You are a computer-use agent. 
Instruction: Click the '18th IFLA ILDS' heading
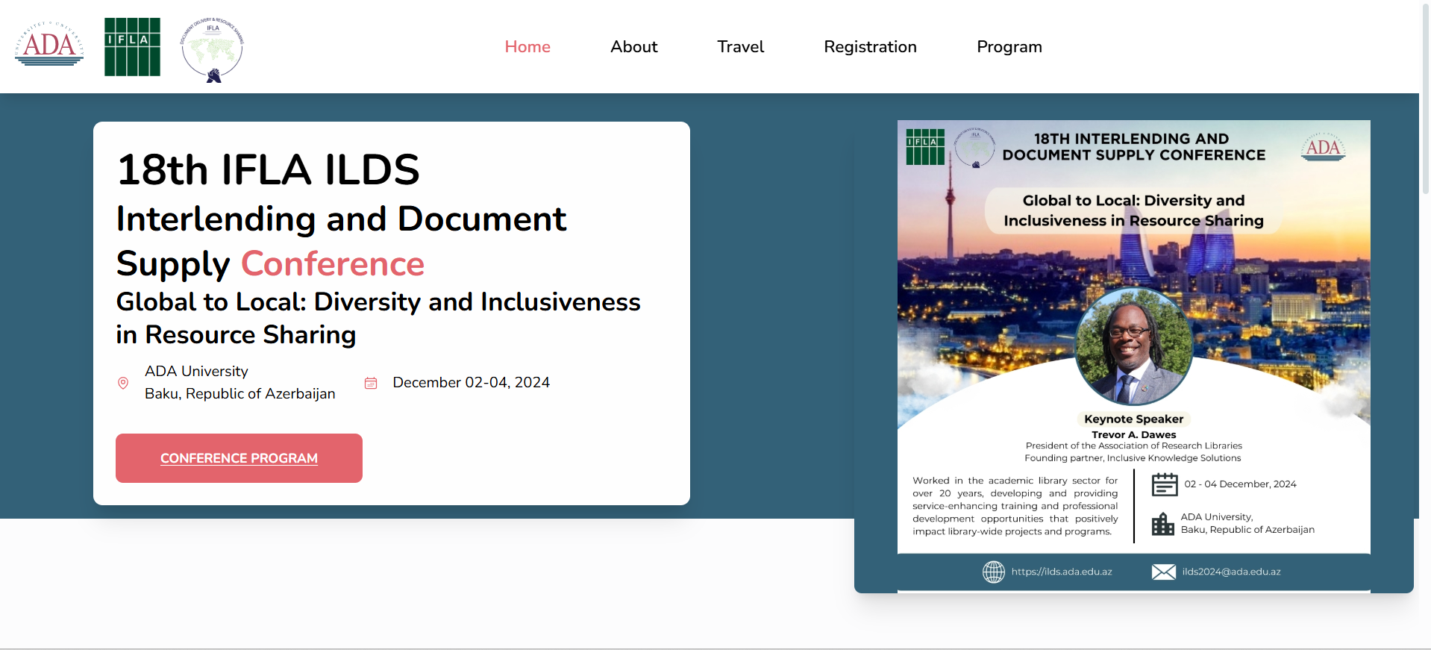(x=269, y=169)
